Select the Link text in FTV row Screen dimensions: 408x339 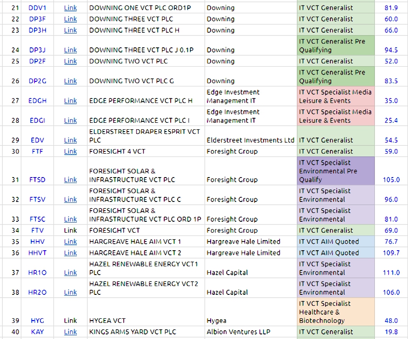click(70, 230)
